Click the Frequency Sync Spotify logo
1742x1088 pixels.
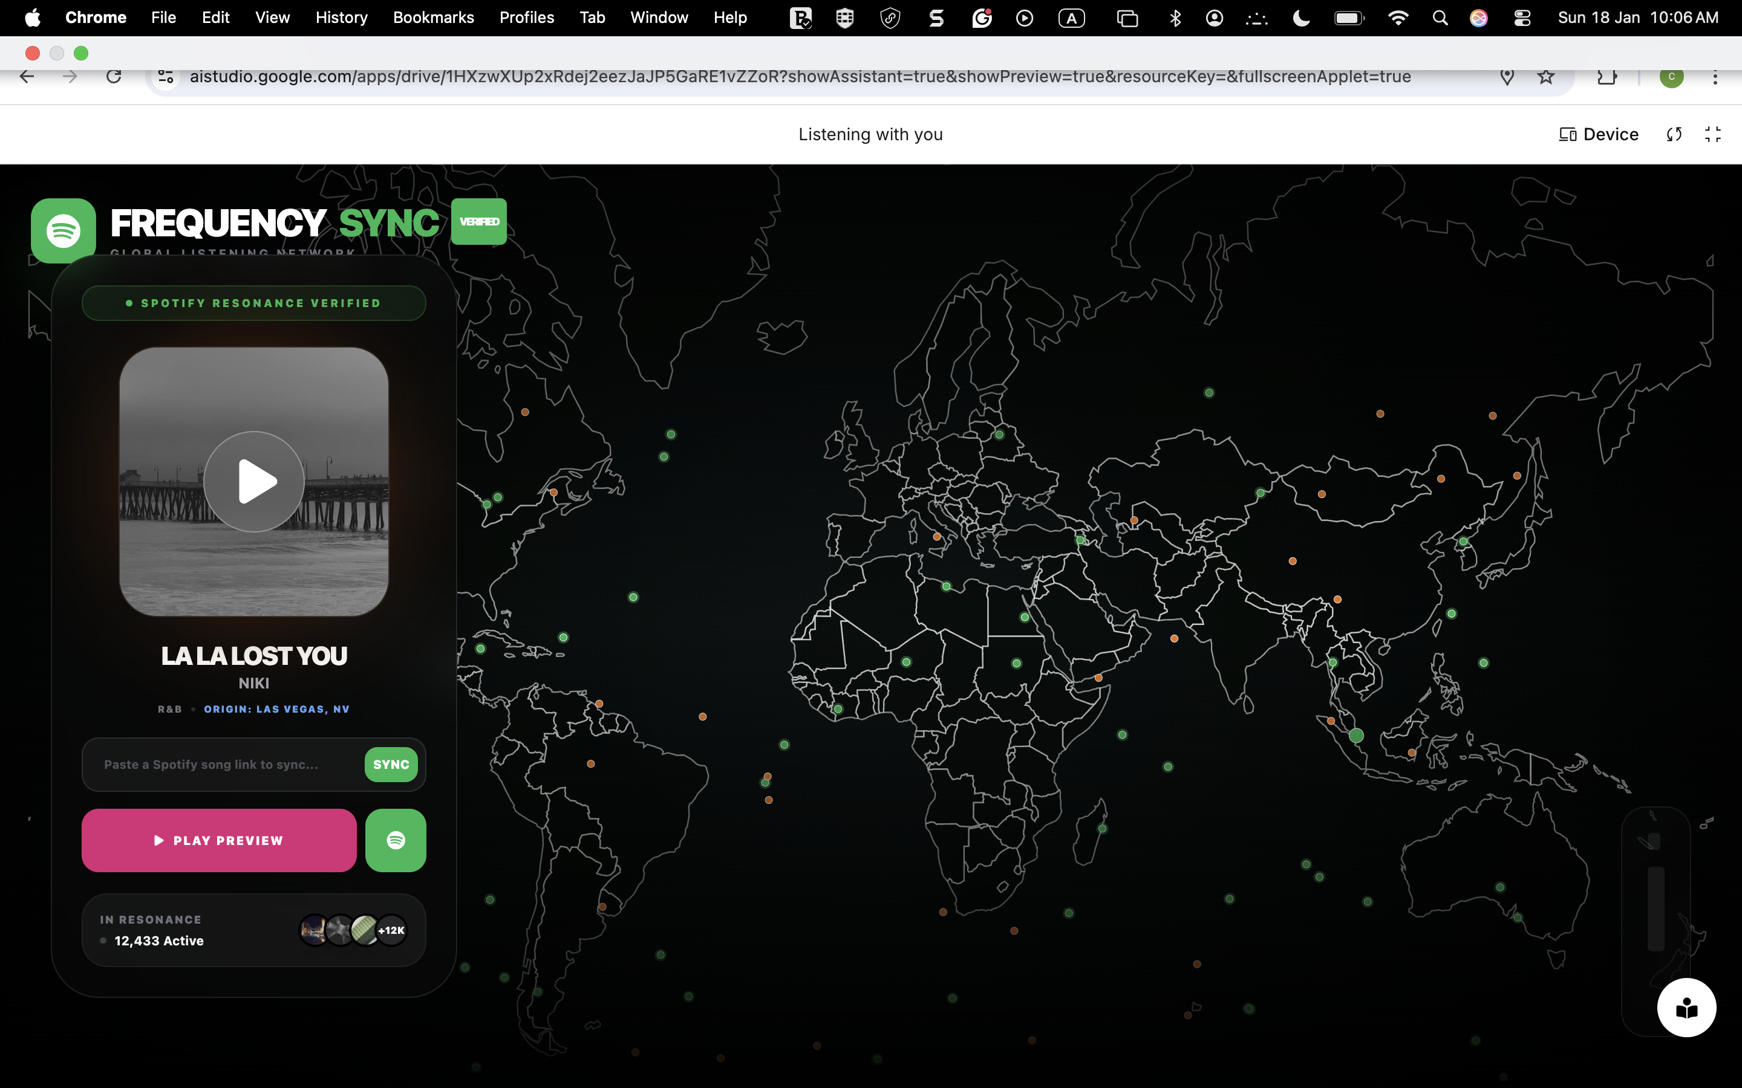[x=64, y=230]
